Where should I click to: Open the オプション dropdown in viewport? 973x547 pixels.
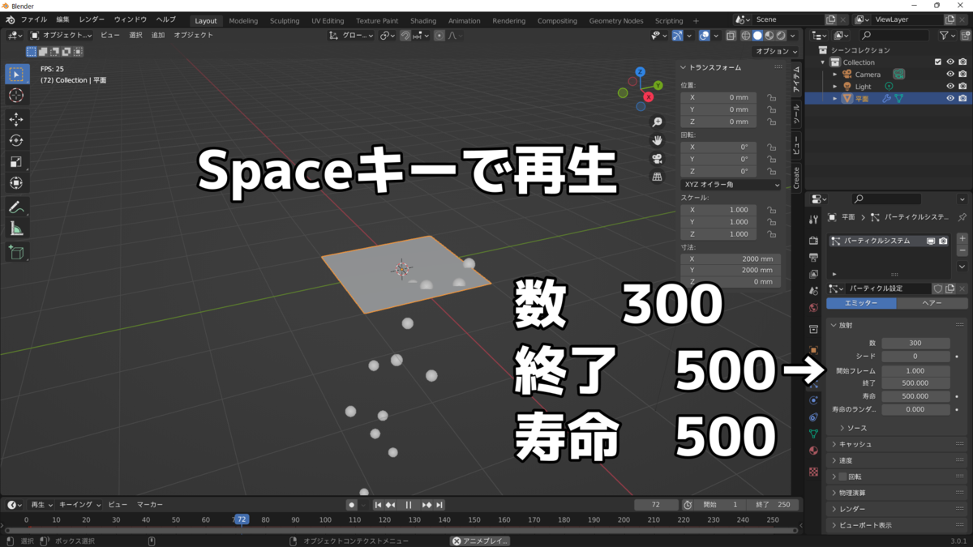(x=777, y=51)
